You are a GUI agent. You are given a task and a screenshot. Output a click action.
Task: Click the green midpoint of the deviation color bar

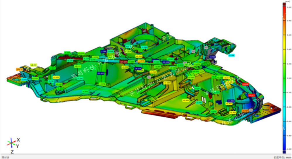pyautogui.click(x=284, y=78)
